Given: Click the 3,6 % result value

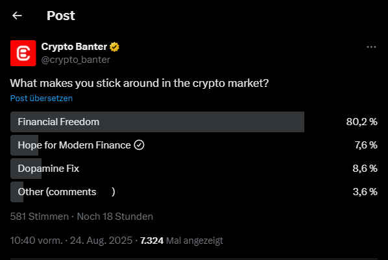Looking at the screenshot, I should [x=365, y=192].
